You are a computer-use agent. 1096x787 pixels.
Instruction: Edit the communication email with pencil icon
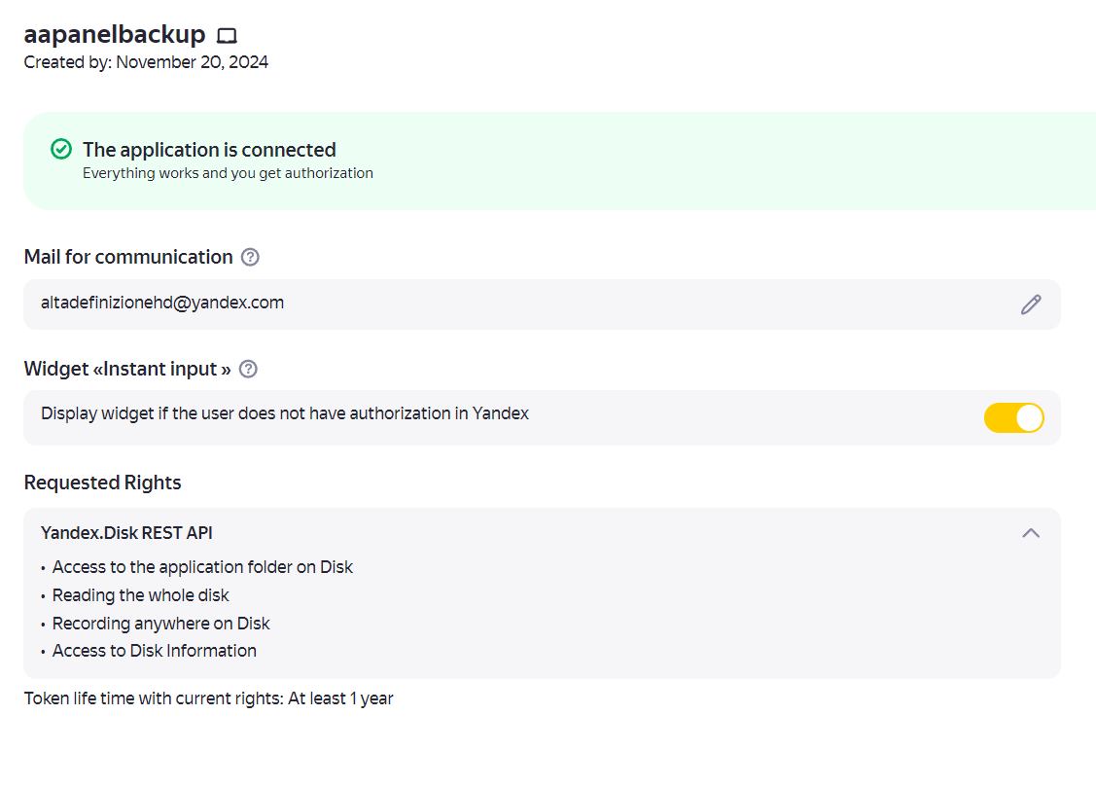click(x=1031, y=304)
